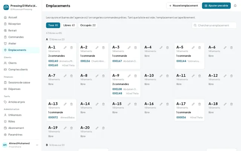This screenshot has width=241, height=151.
Task: Open Réception page
Action: point(21,24)
